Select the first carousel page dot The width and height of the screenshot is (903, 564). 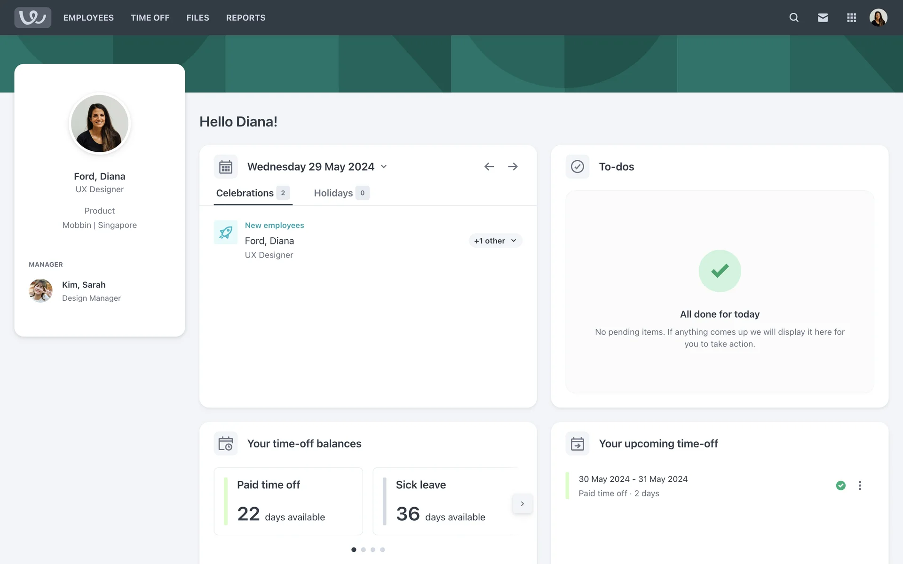(x=354, y=549)
